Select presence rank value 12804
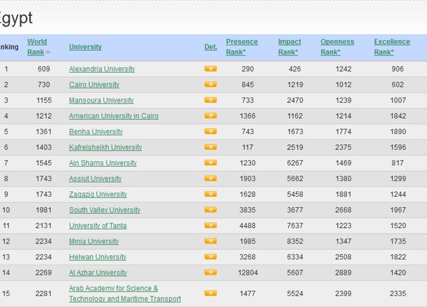Screen dimensions: 427x307 [248, 272]
